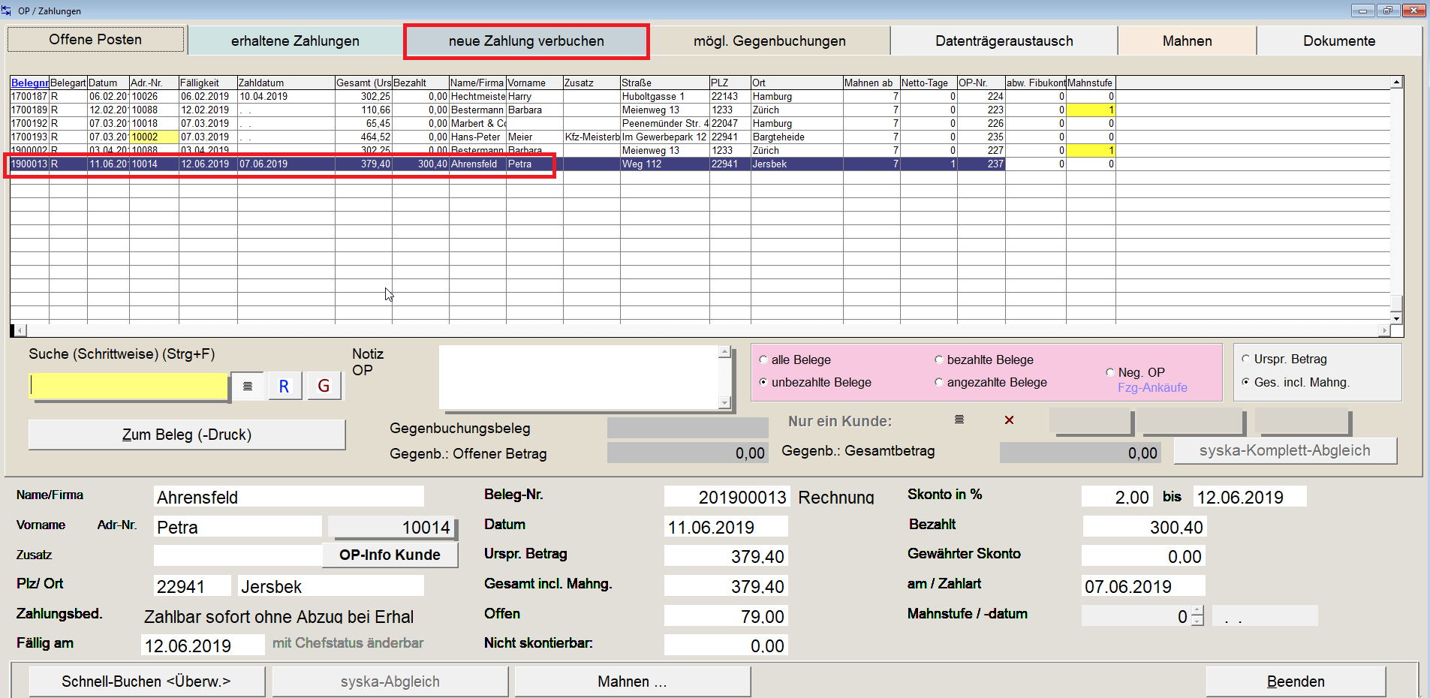1430x698 pixels.
Task: Click the Skonto in % field 2.00
Action: [1117, 497]
